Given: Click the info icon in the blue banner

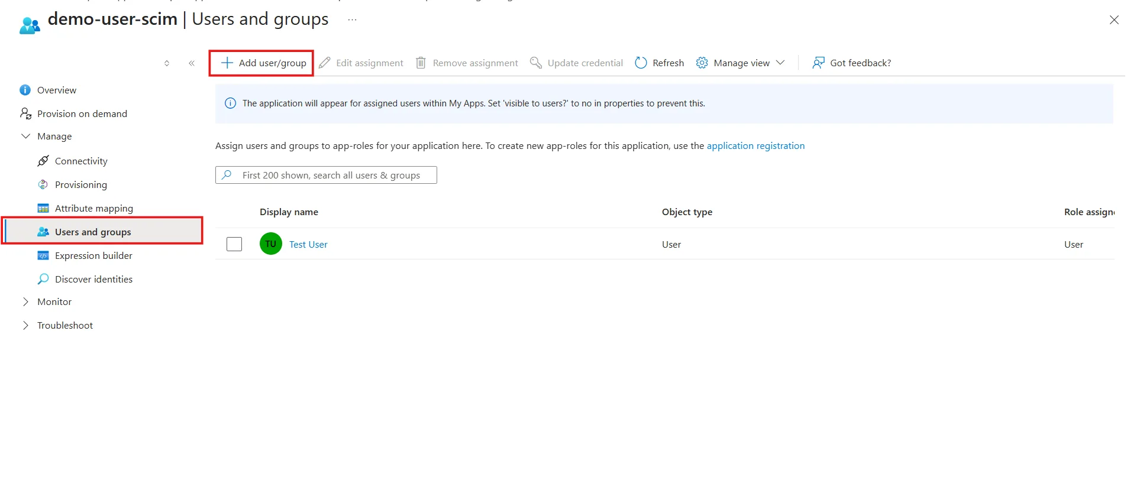Looking at the screenshot, I should click(x=231, y=103).
